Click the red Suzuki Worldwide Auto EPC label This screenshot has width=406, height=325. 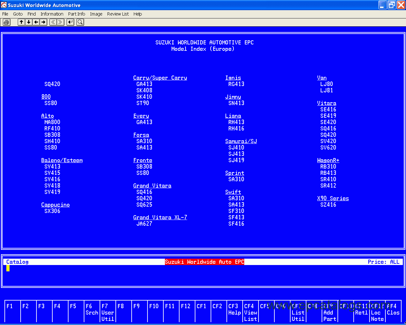pos(205,262)
